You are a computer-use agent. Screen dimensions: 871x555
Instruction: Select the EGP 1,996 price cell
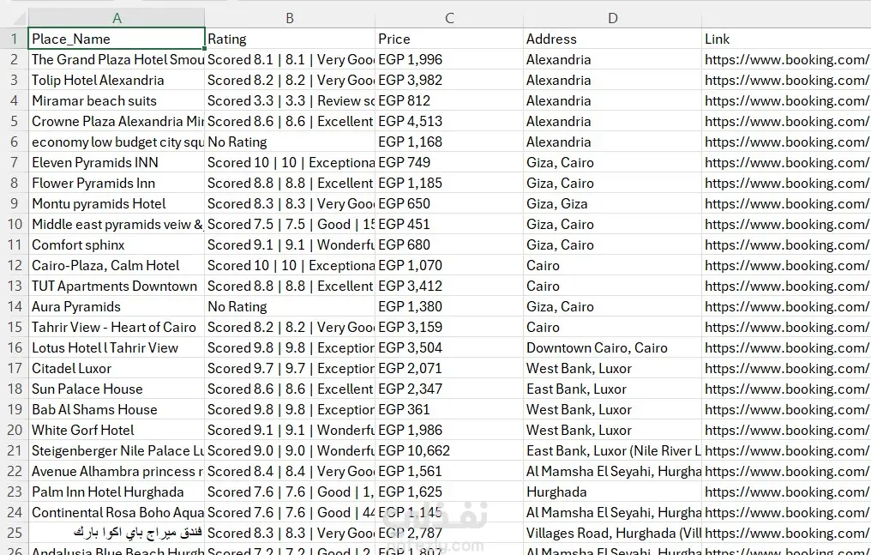tap(449, 59)
